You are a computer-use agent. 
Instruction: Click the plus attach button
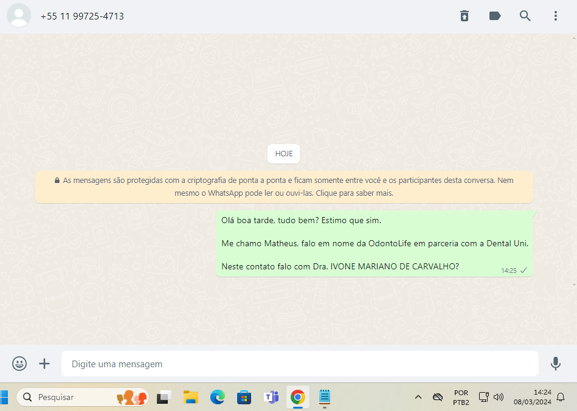tap(44, 364)
